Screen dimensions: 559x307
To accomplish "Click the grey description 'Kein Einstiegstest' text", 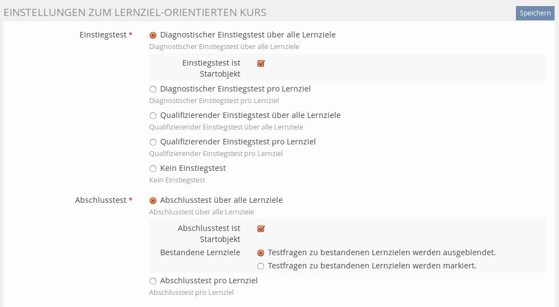I will (177, 180).
